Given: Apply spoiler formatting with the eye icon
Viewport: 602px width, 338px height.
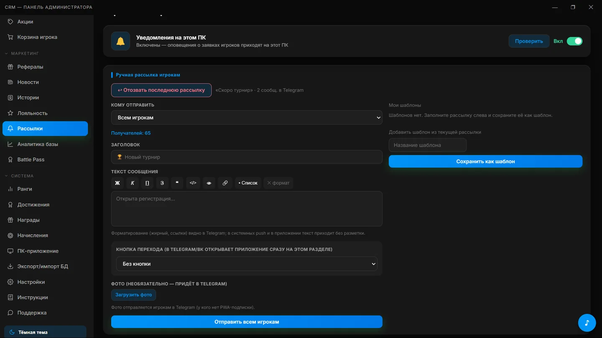Looking at the screenshot, I should [x=209, y=183].
